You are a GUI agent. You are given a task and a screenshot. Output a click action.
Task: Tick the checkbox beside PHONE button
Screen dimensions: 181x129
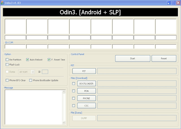[74, 98]
